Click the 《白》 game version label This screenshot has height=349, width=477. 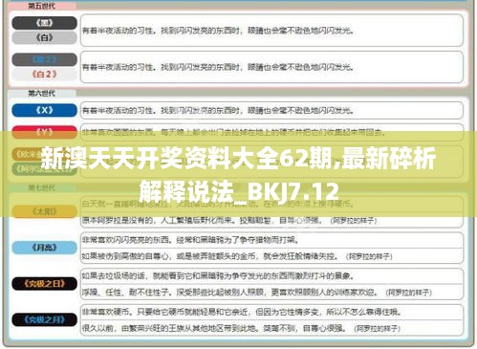click(x=45, y=37)
